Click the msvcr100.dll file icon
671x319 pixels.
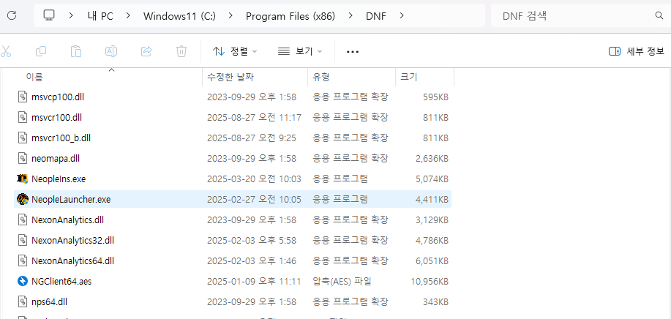click(x=22, y=117)
